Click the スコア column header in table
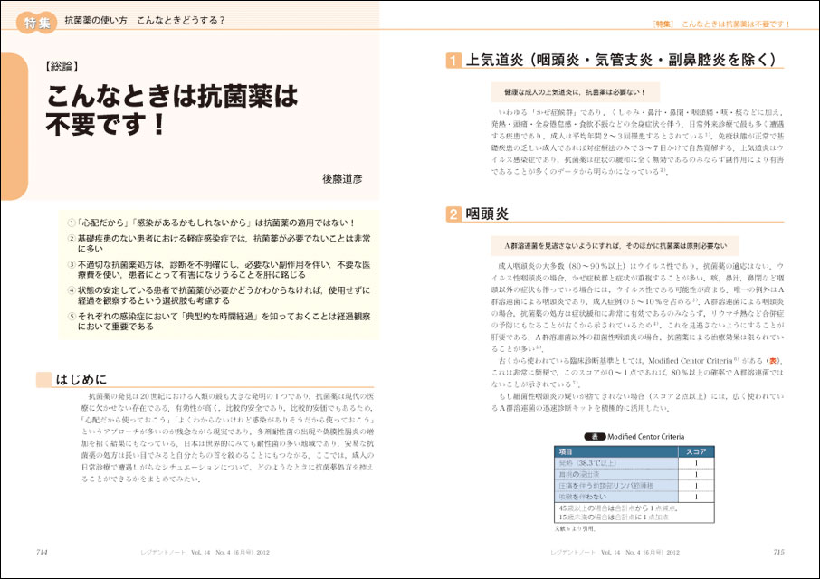 click(696, 451)
